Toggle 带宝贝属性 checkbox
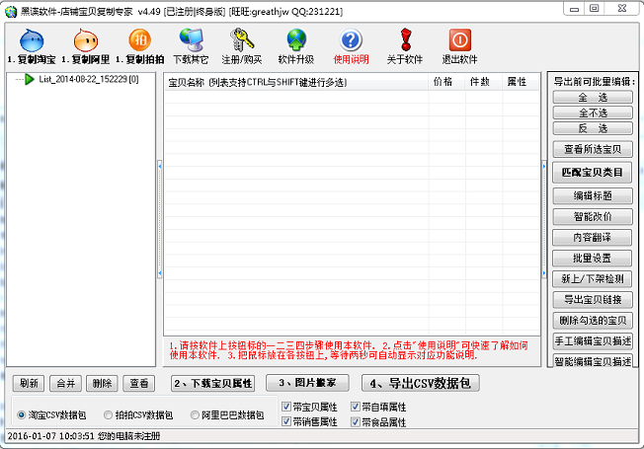 tap(286, 407)
